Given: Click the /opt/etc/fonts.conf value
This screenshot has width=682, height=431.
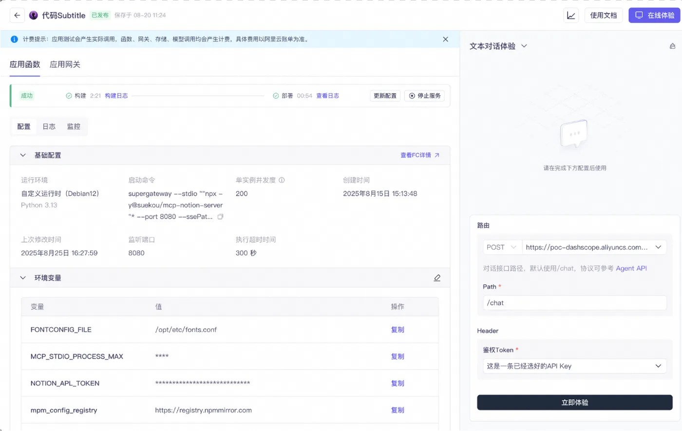Looking at the screenshot, I should (186, 330).
